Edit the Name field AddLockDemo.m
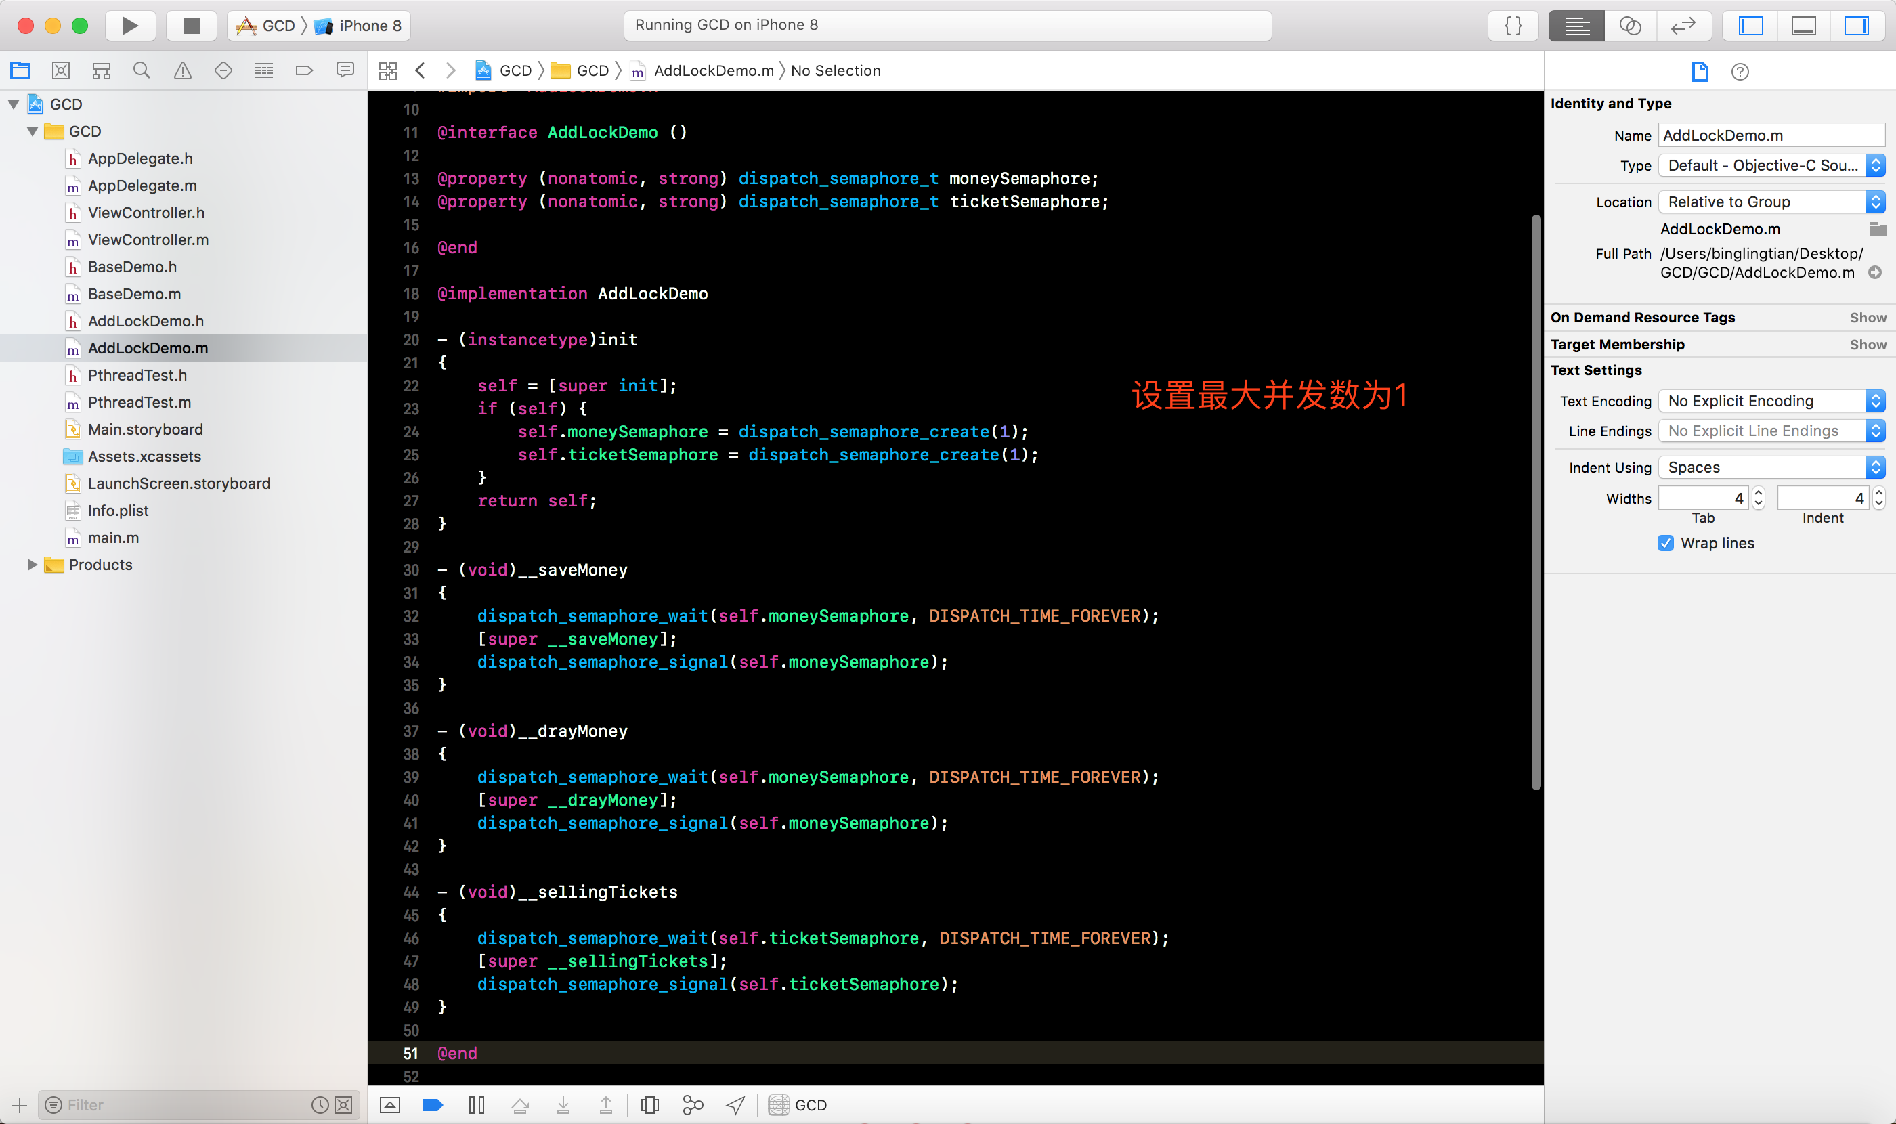 coord(1771,135)
